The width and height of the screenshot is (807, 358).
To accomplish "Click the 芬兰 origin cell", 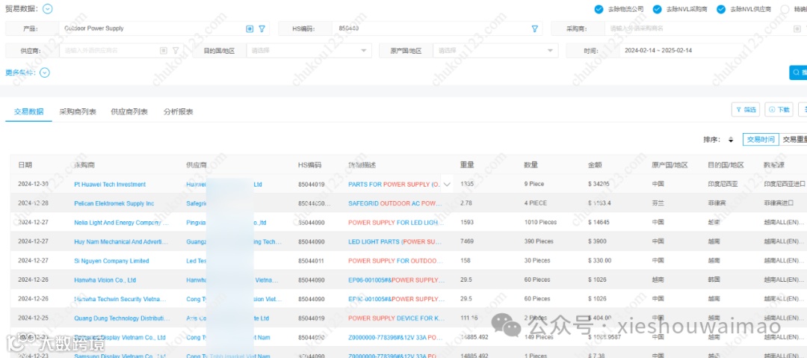I will 658,203.
